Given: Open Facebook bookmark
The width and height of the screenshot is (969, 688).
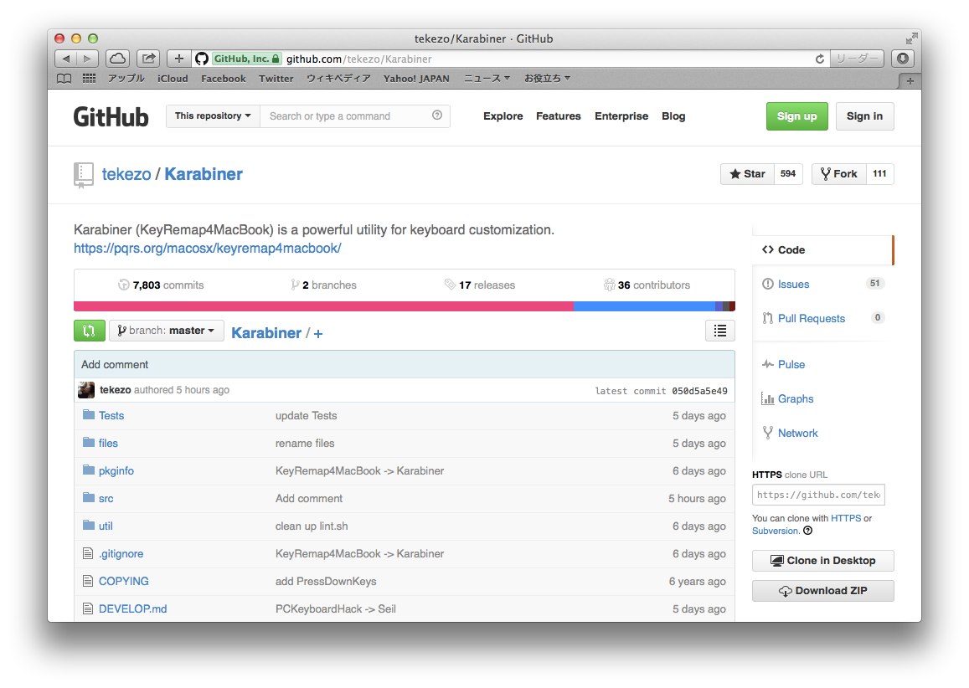Looking at the screenshot, I should 223,79.
